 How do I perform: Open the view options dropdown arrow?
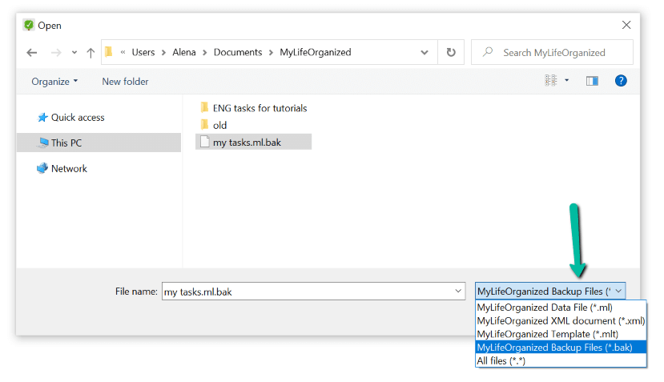pyautogui.click(x=566, y=80)
